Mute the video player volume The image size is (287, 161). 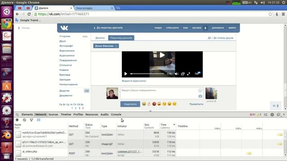tap(176, 74)
